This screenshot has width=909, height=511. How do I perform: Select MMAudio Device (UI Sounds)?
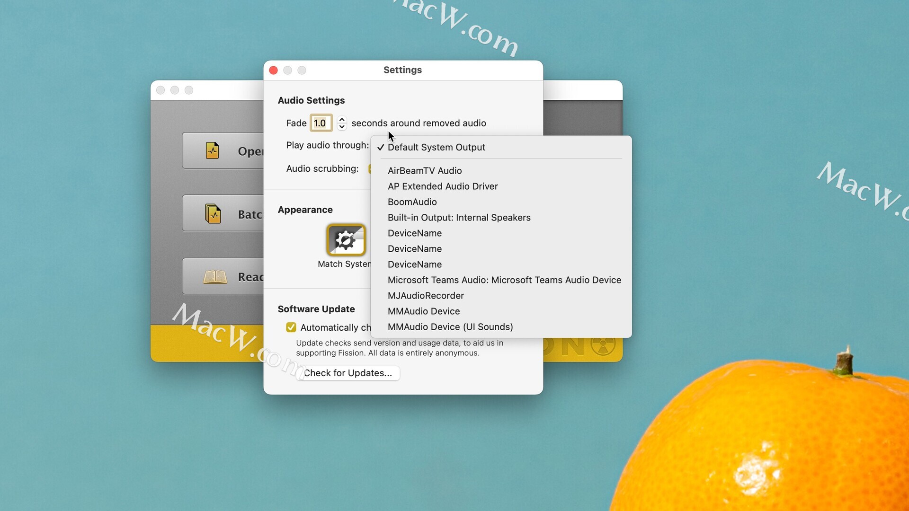point(501,326)
